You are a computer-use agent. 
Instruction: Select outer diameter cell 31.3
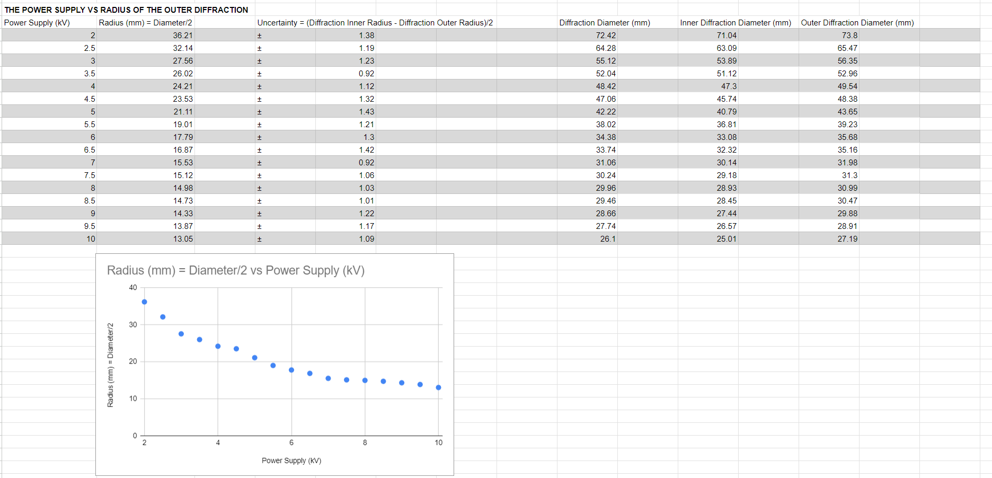point(849,175)
